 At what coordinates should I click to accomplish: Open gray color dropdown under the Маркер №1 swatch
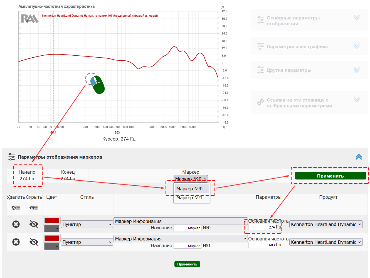point(52,246)
